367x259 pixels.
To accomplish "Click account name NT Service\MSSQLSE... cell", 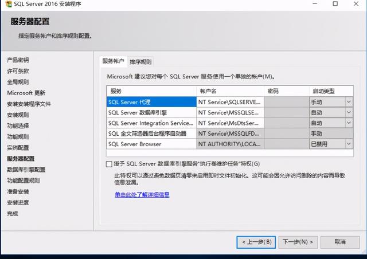I will [x=230, y=112].
